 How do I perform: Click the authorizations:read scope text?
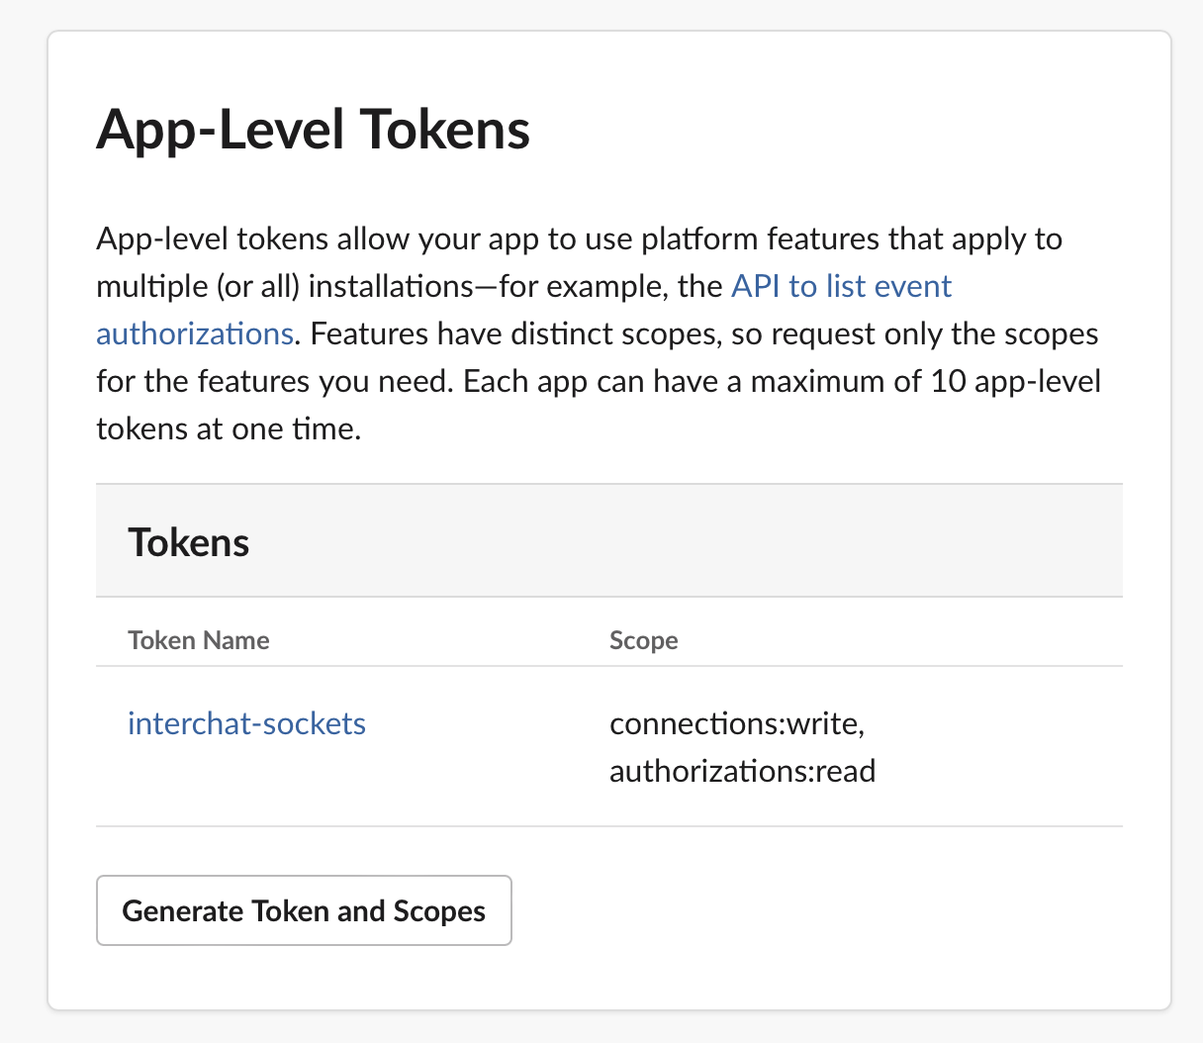point(743,771)
